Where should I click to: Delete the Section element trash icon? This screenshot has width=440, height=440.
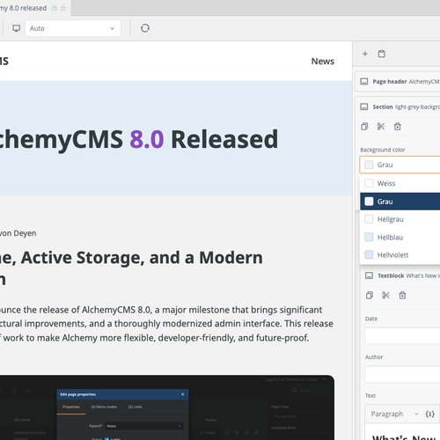(398, 127)
